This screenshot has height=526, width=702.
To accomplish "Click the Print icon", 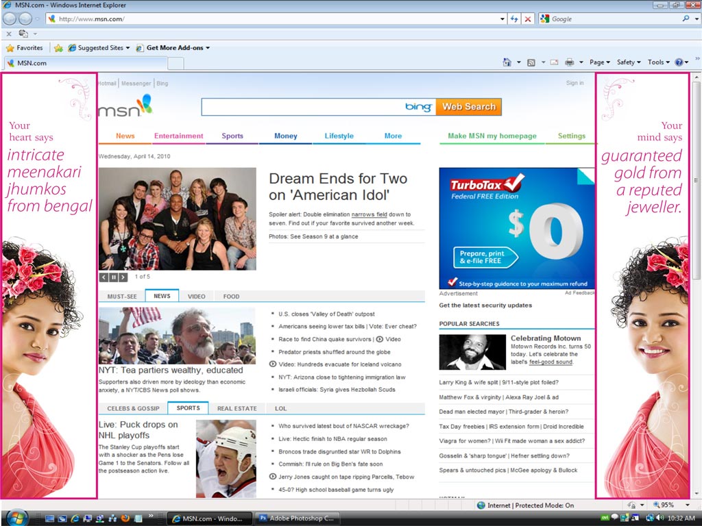I will (570, 62).
